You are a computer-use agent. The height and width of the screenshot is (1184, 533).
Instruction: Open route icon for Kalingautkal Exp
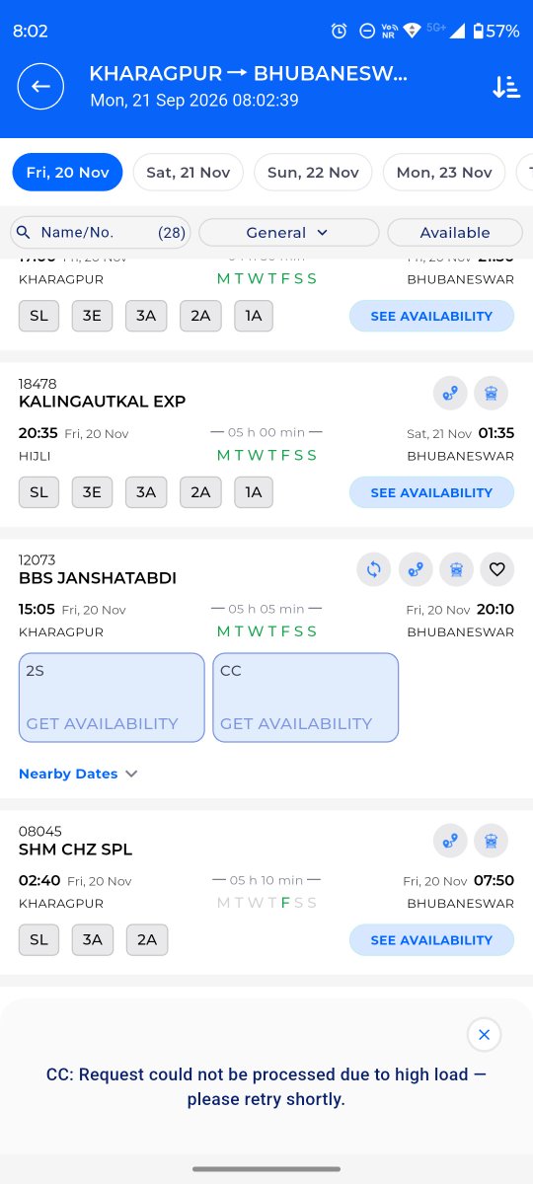coord(450,393)
